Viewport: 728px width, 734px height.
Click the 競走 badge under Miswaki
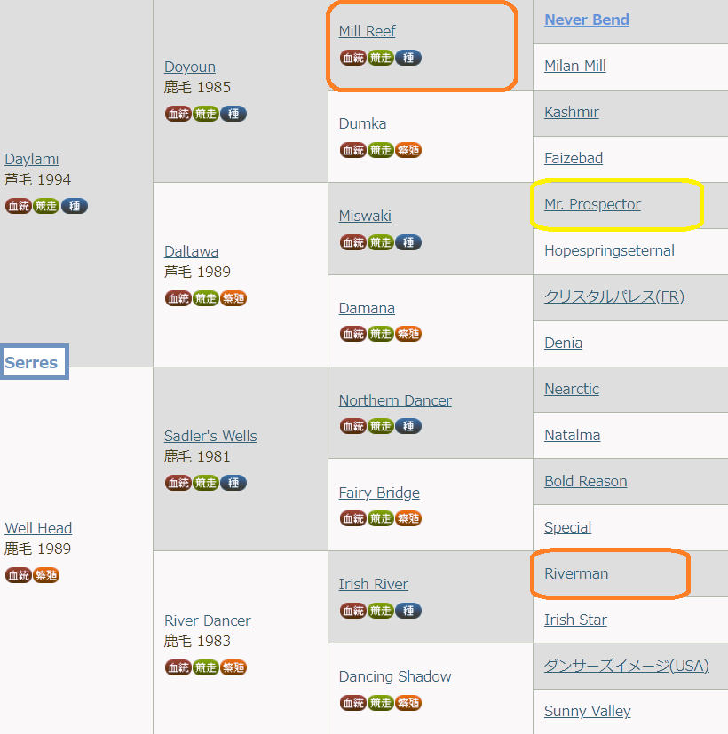(381, 242)
